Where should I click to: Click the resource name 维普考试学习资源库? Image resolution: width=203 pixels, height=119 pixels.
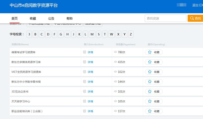click(x=23, y=52)
